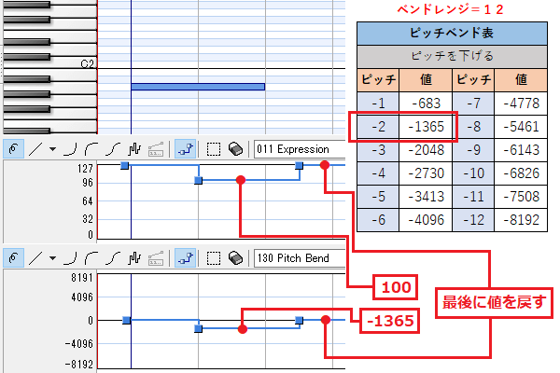Click the -1365 value cell in pitch bend table

point(429,126)
